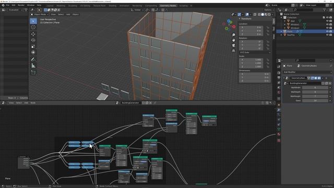Image resolution: width=334 pixels, height=188 pixels.
Task: Click the Location X field
Action: tap(251, 27)
